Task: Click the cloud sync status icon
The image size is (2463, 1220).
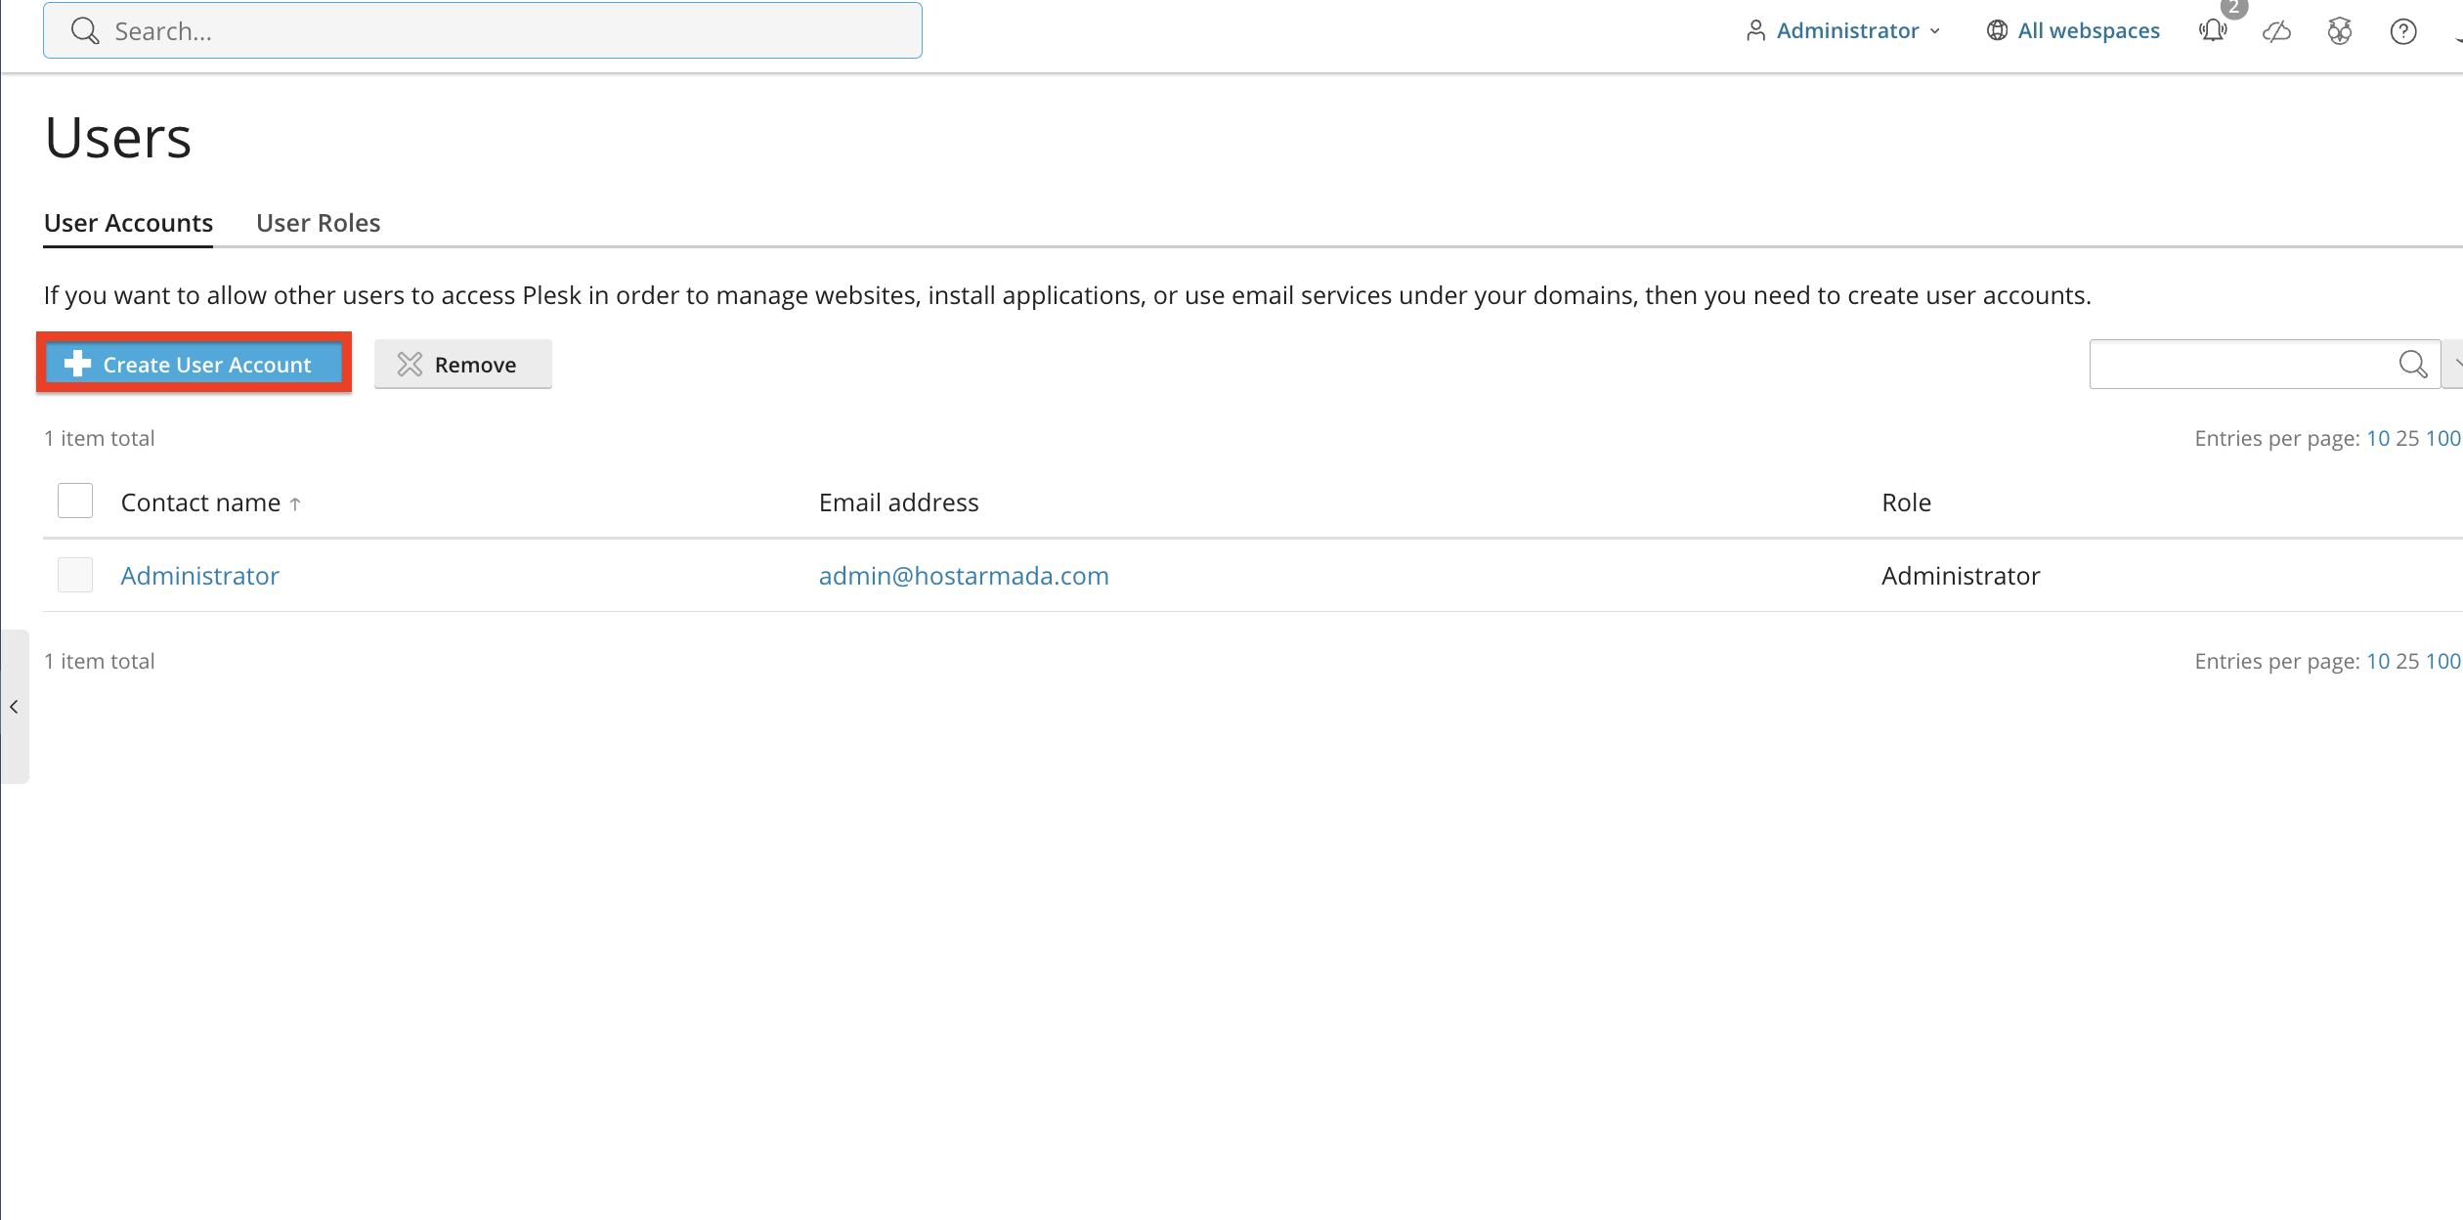Action: [x=2276, y=32]
